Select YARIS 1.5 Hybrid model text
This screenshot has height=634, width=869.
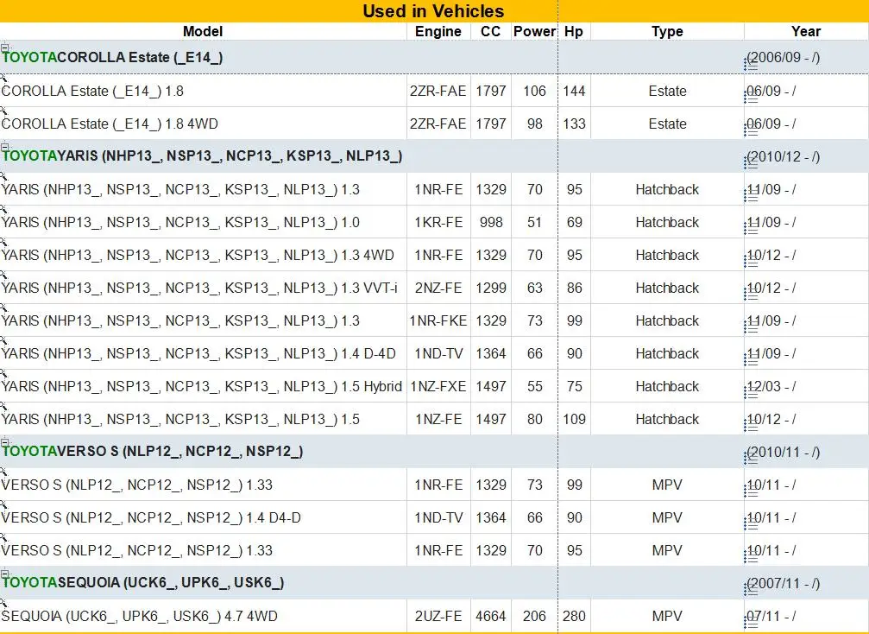tap(201, 386)
